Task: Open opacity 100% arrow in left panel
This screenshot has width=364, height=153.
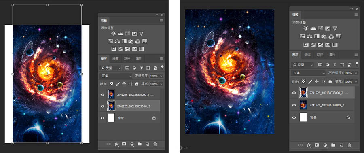Action: [x=161, y=76]
